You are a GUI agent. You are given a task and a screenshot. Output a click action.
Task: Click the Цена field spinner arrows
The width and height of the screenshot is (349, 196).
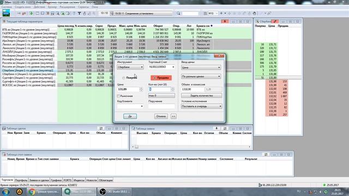(x=141, y=89)
